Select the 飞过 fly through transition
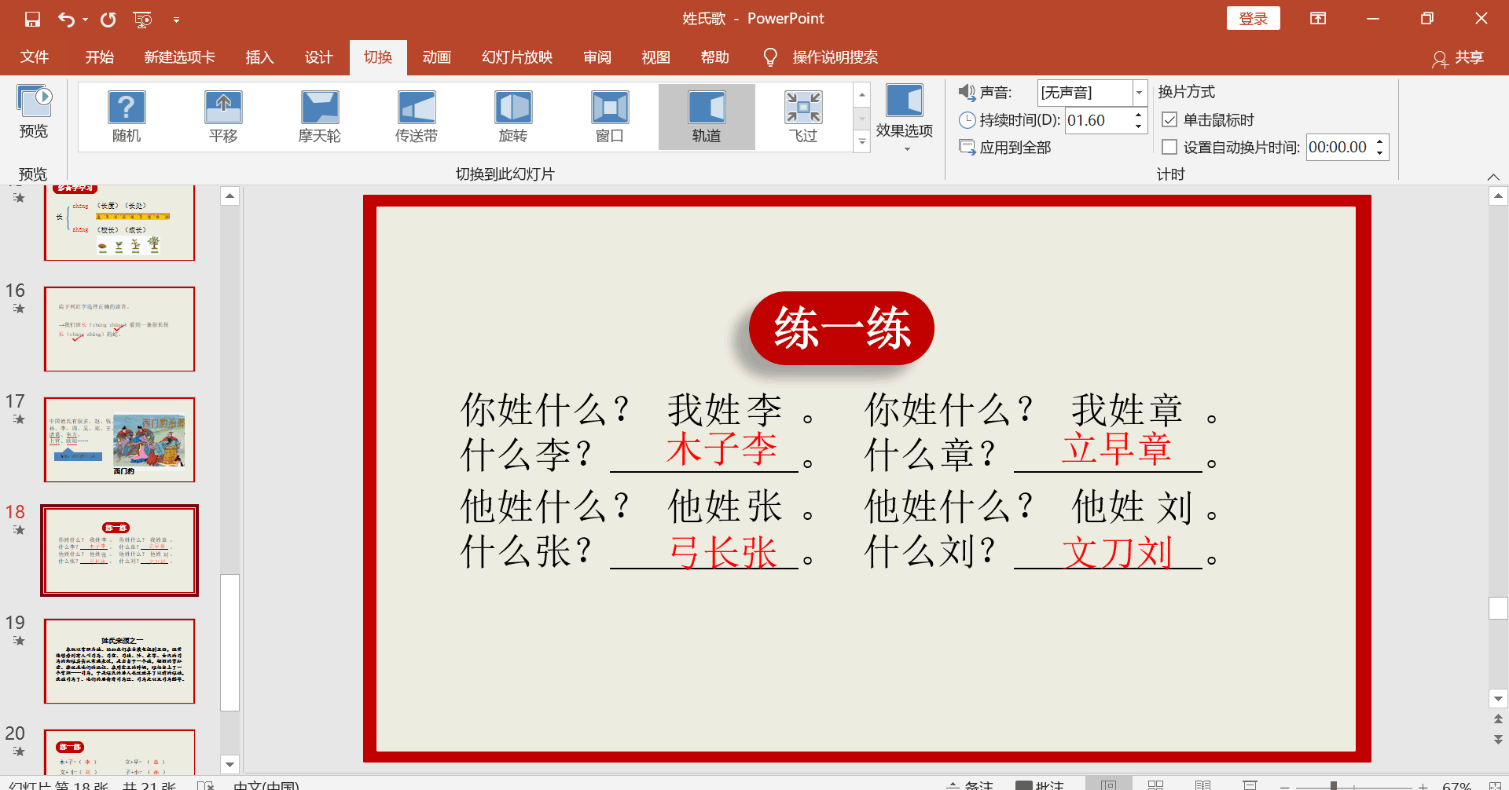Image resolution: width=1509 pixels, height=790 pixels. pos(803,117)
